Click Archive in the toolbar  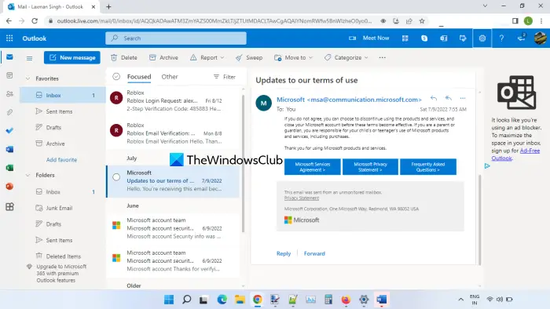tap(163, 57)
